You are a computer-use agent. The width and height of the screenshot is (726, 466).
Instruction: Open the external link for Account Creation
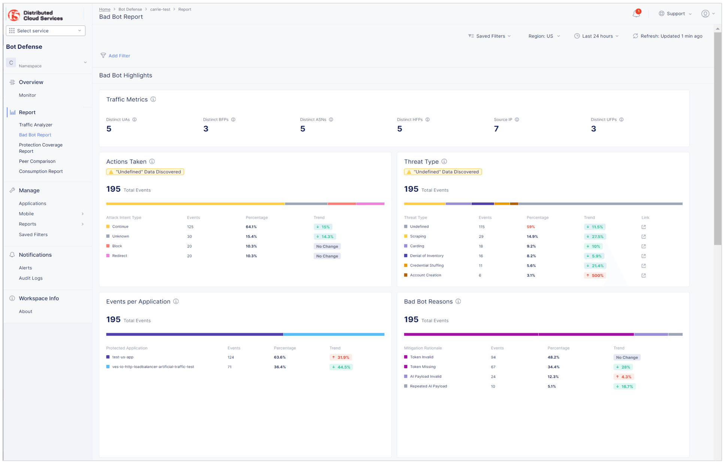(644, 276)
